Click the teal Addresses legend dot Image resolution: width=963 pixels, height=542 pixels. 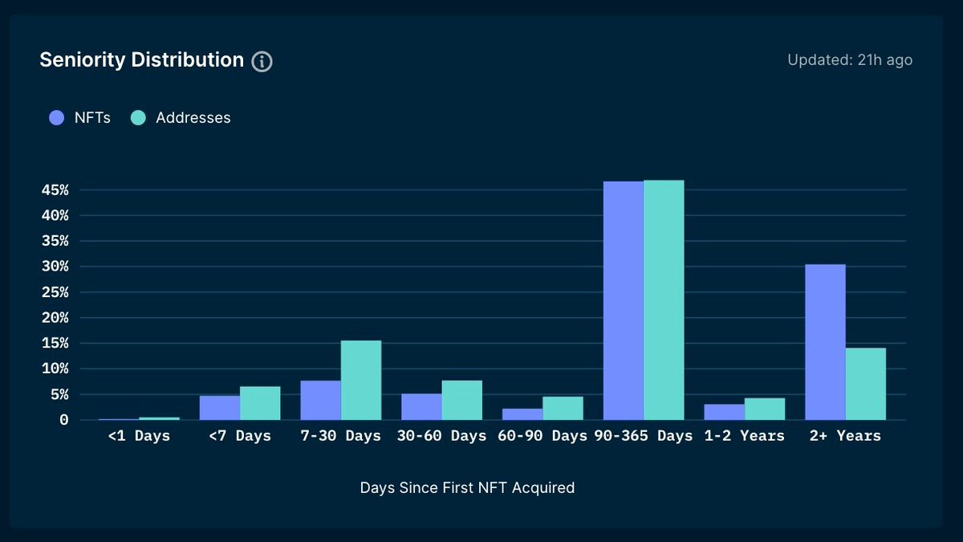[x=138, y=117]
